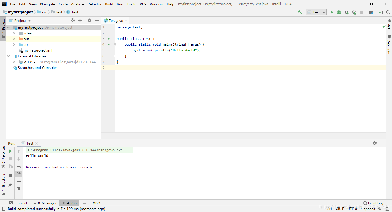Open the File menu
The image size is (392, 212).
pyautogui.click(x=13, y=4)
